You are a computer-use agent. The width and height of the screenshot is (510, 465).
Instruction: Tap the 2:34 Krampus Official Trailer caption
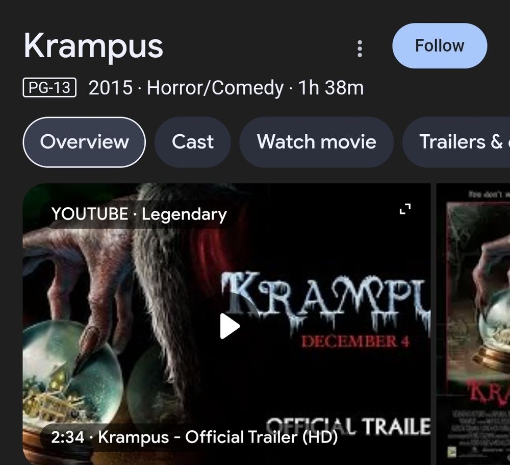point(194,437)
